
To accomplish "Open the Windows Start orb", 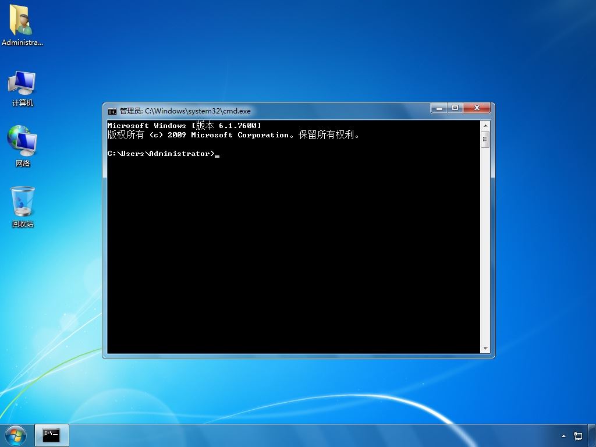I will (x=16, y=435).
